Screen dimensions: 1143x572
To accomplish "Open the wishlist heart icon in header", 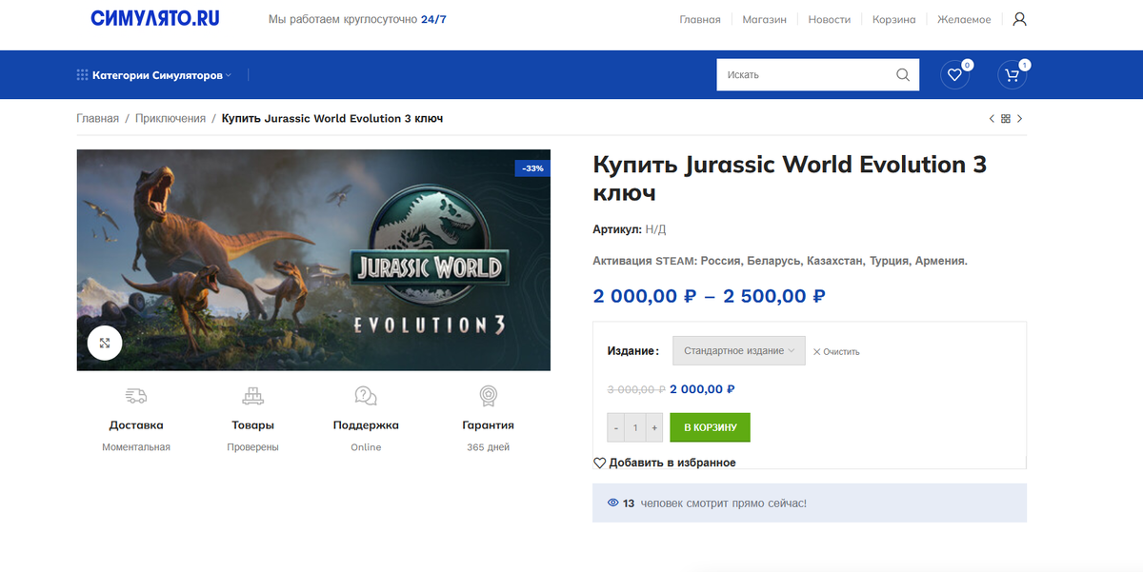I will (x=954, y=75).
